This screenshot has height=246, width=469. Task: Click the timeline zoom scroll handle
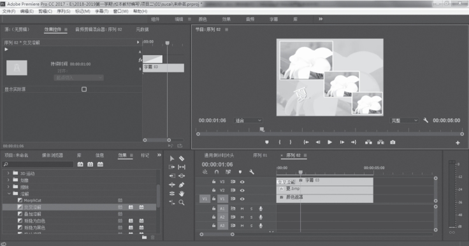pos(233,235)
